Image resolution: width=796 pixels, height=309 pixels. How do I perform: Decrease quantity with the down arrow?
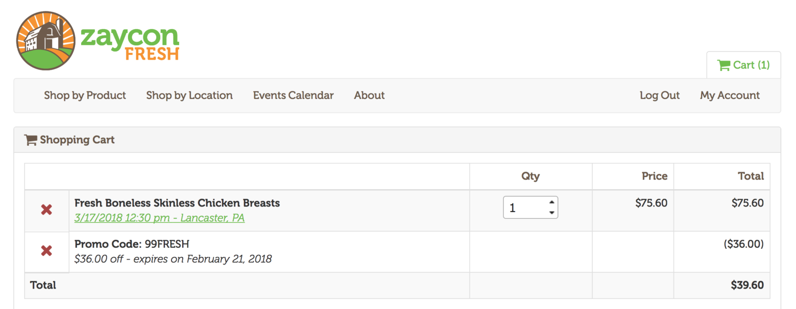click(x=551, y=212)
